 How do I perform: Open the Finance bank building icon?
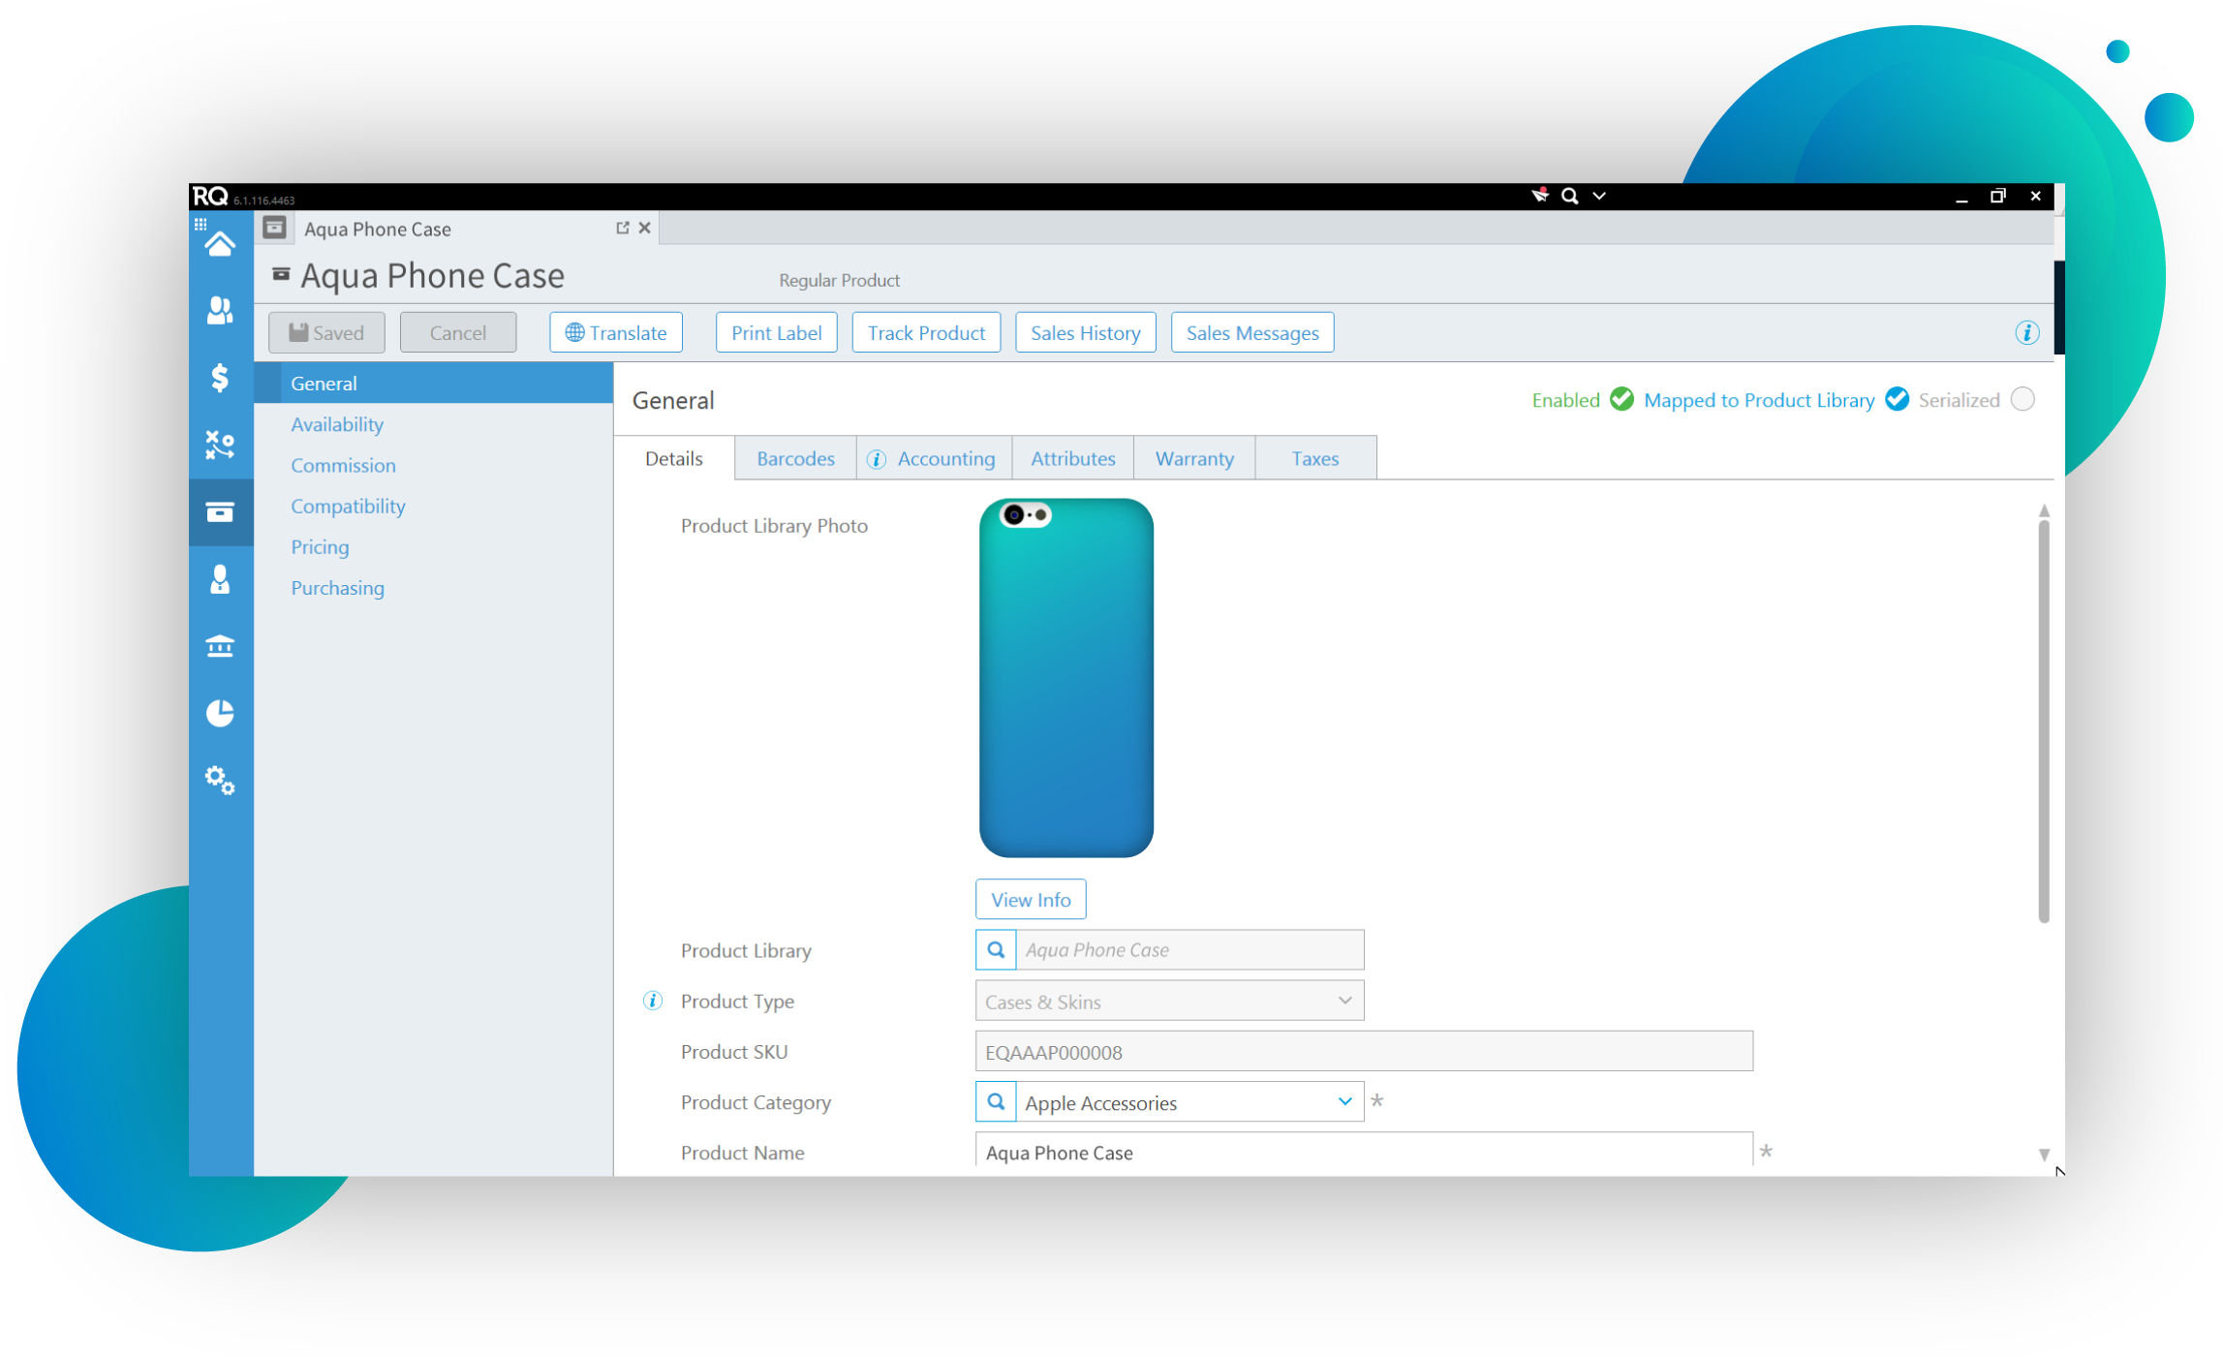point(220,646)
